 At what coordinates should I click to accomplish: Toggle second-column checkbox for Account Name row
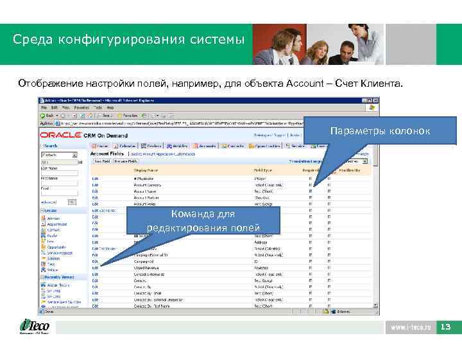click(x=329, y=191)
